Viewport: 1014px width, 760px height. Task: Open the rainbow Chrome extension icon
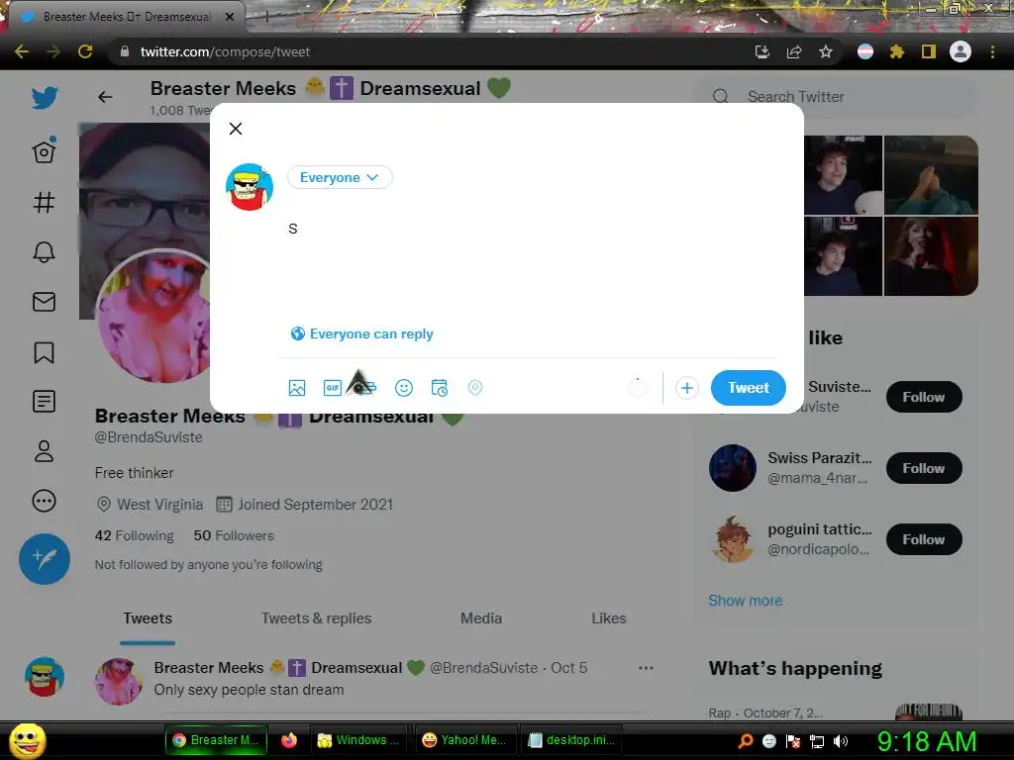click(x=865, y=51)
